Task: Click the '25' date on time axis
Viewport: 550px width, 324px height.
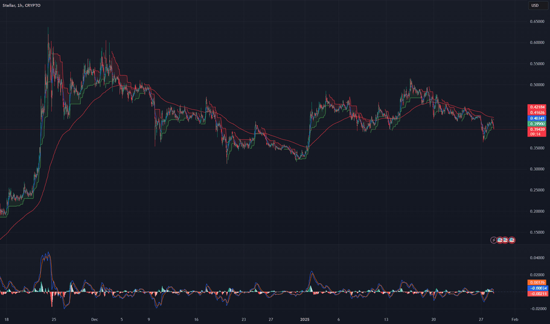Action: point(54,319)
